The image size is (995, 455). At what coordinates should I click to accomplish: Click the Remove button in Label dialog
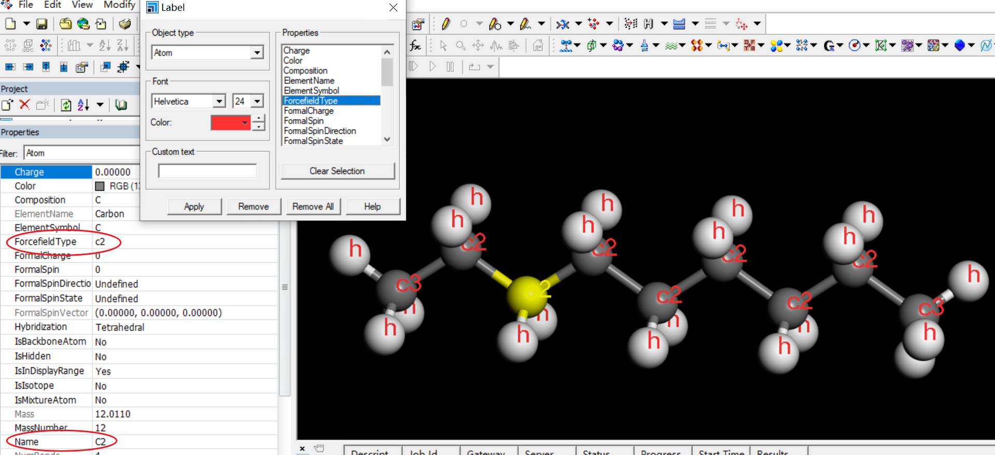(x=253, y=206)
